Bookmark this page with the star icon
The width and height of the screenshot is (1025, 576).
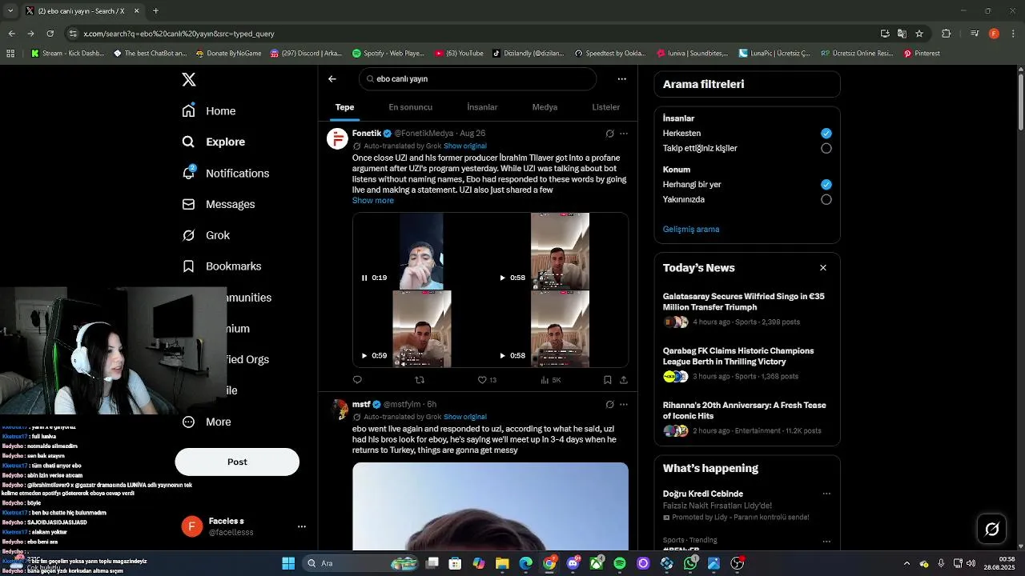919,34
